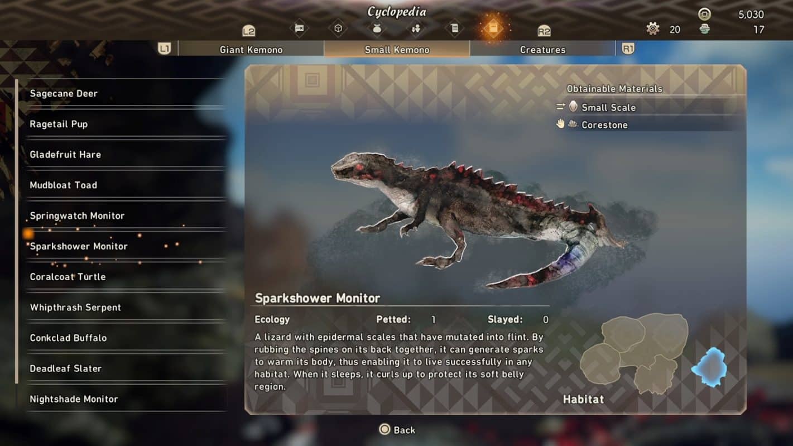Open the cube item box menu icon

(x=338, y=28)
